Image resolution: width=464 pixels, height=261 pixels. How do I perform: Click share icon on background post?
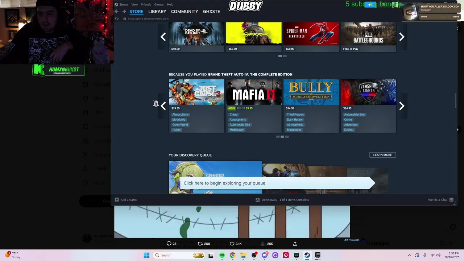(x=295, y=244)
